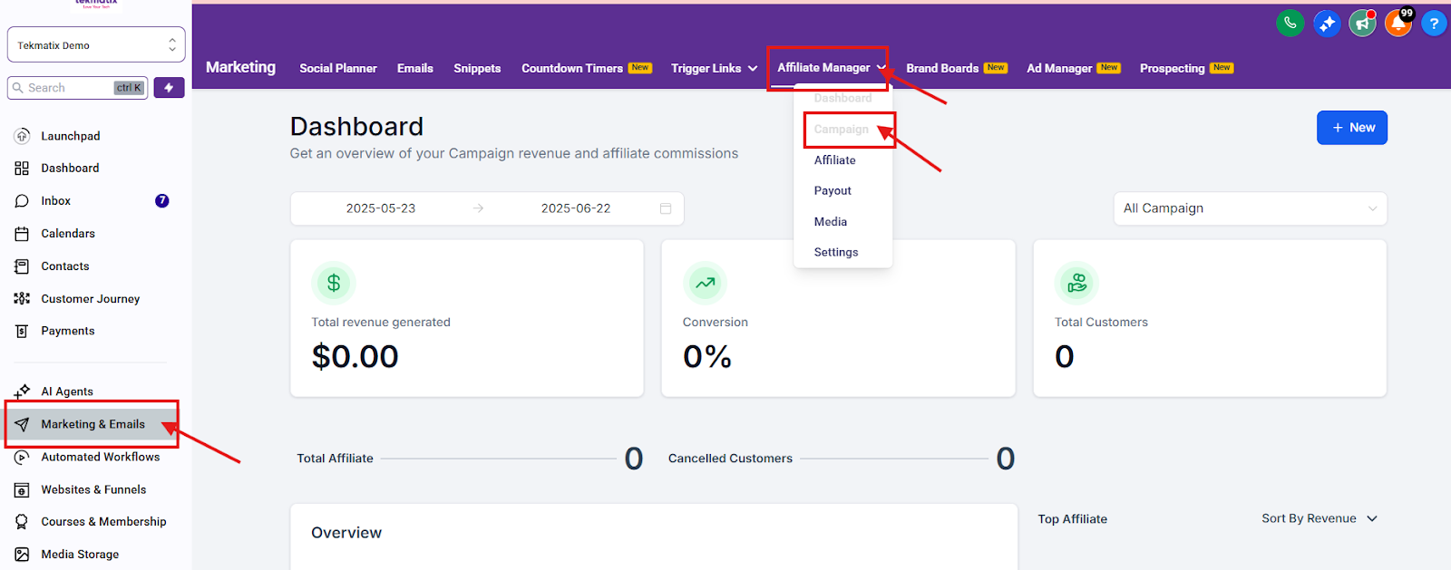Click the Automated Workflows play icon

click(22, 458)
